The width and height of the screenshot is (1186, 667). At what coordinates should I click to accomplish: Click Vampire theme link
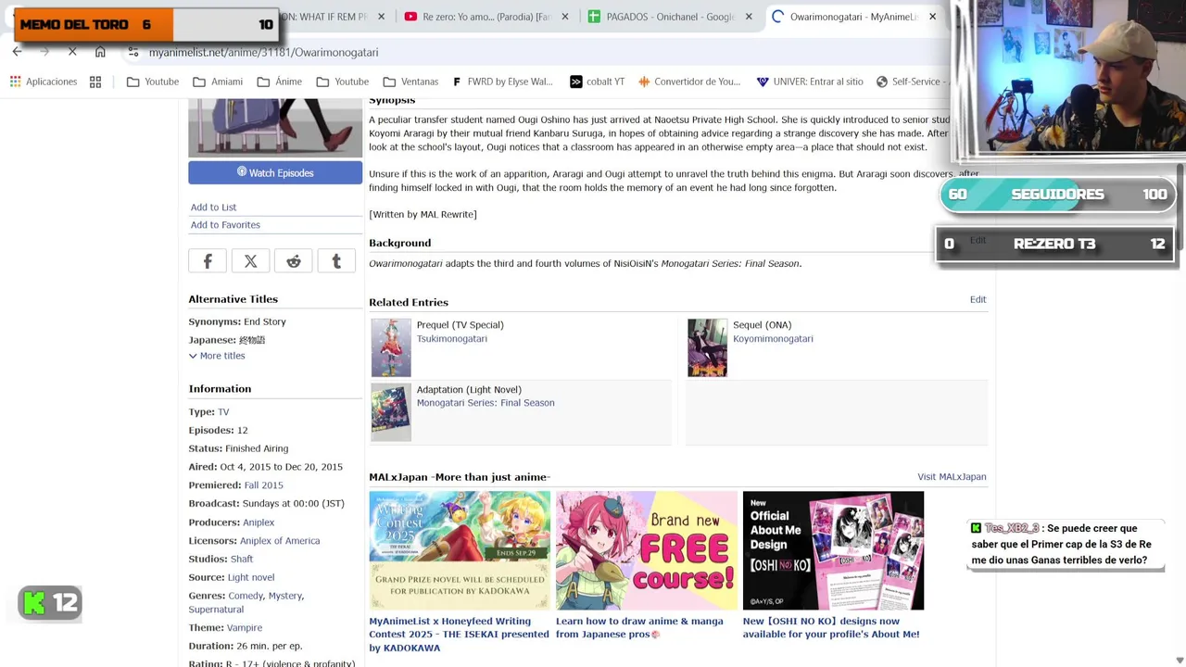[x=245, y=628]
